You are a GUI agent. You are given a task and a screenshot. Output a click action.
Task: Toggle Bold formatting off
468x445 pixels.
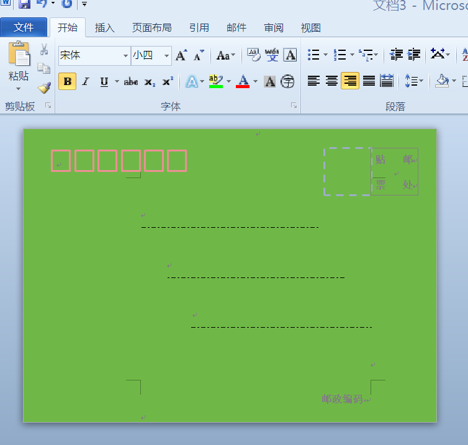pos(68,81)
